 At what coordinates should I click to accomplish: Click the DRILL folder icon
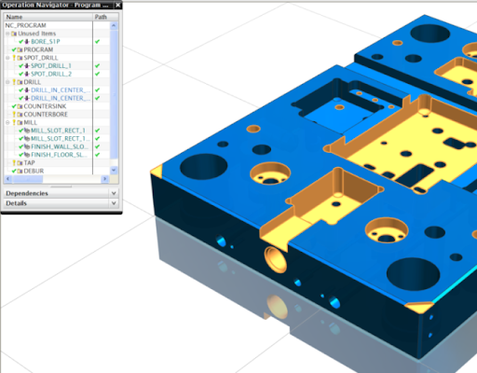point(20,82)
